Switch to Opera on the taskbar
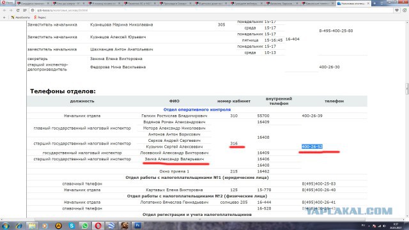Screen dimensions: 409x230 98,226
